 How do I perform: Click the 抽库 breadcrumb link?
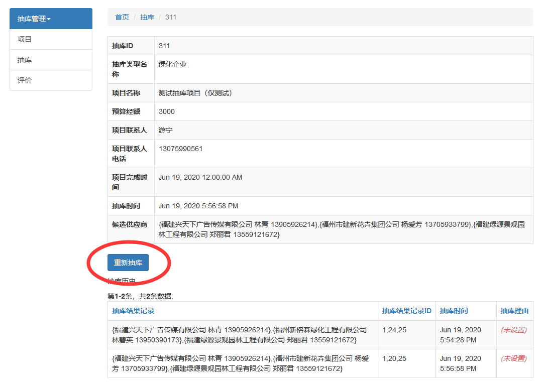[x=147, y=17]
